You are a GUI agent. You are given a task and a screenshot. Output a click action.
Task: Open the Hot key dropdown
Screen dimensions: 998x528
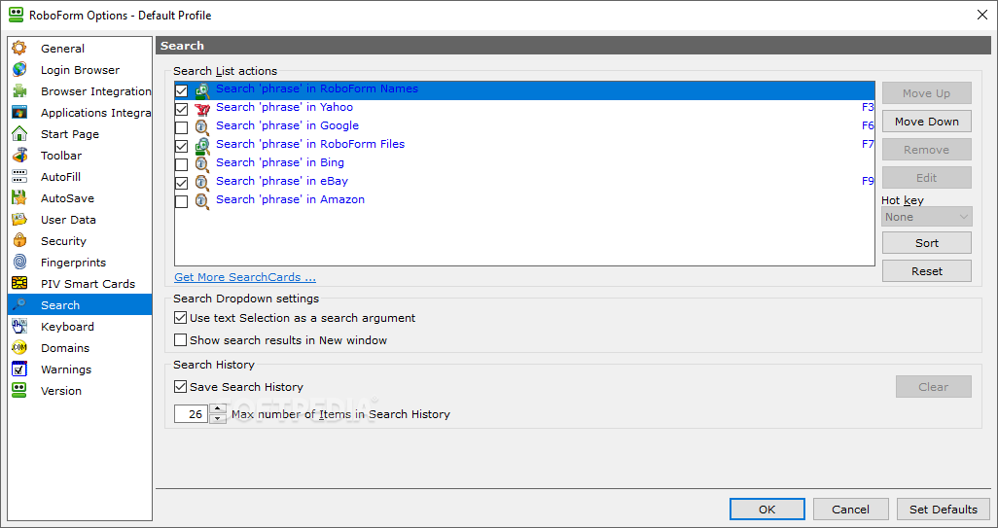tap(927, 217)
